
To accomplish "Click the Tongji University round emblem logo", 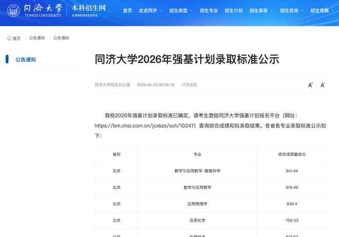I will pyautogui.click(x=13, y=11).
